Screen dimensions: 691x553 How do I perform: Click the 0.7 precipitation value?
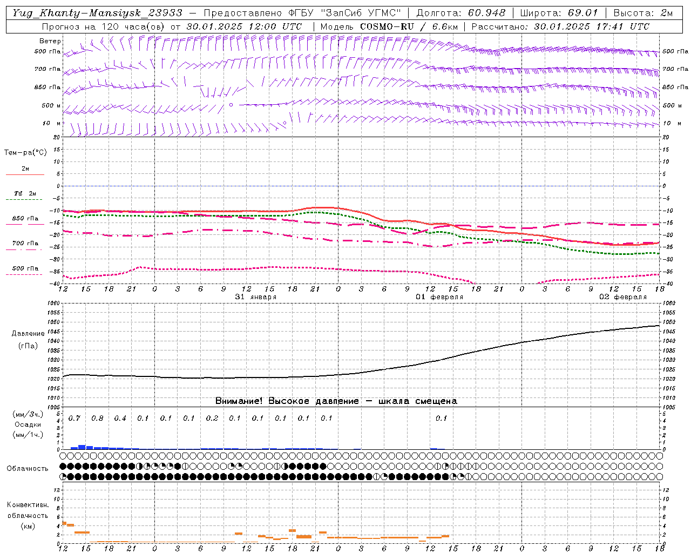click(74, 419)
